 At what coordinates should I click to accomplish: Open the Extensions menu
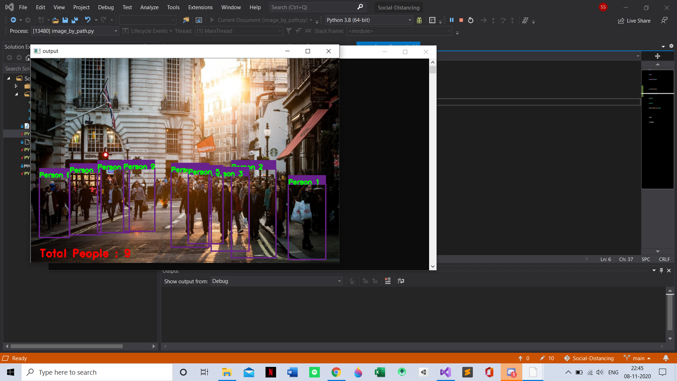200,7
